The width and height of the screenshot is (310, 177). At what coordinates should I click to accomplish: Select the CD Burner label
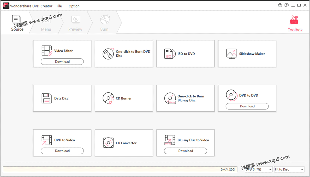coord(124,98)
